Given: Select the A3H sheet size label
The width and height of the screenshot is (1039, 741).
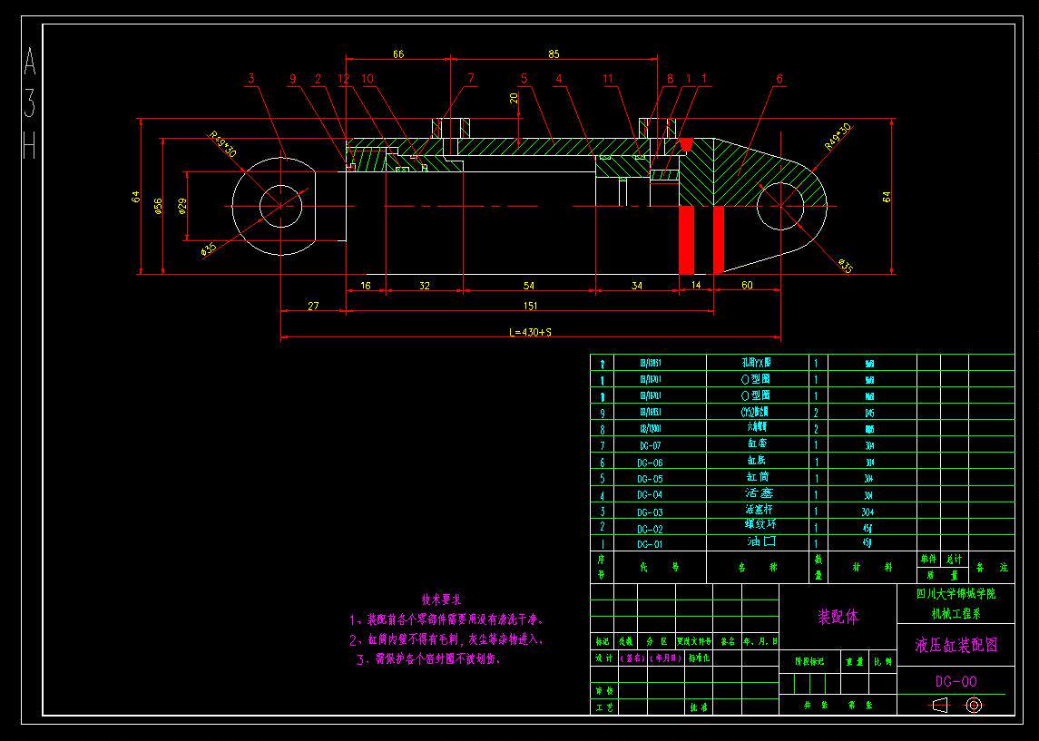Looking at the screenshot, I should [29, 103].
